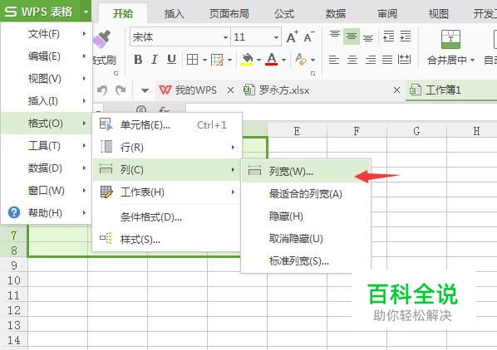Select 取消隐藏(U) option
Viewport: 497px width, 350px height.
(x=306, y=238)
